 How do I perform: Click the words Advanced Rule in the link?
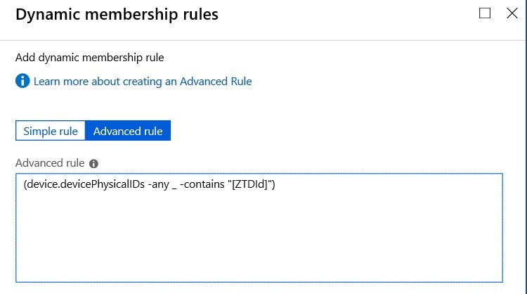tap(216, 82)
